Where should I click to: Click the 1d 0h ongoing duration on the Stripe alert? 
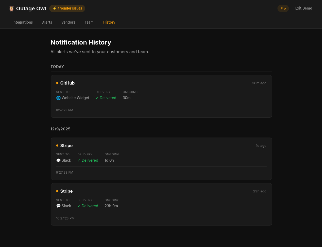[x=109, y=160]
